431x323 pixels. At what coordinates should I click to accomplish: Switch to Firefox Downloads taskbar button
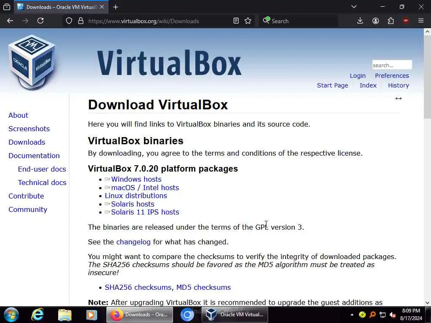pos(140,315)
